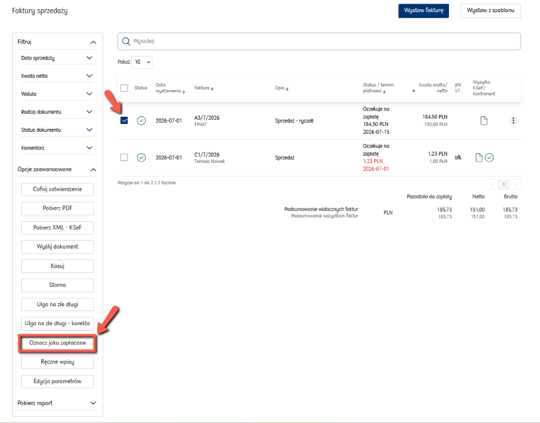This screenshot has height=423, width=540.
Task: Click Oznacz jako zapłacone button
Action: pyautogui.click(x=58, y=343)
